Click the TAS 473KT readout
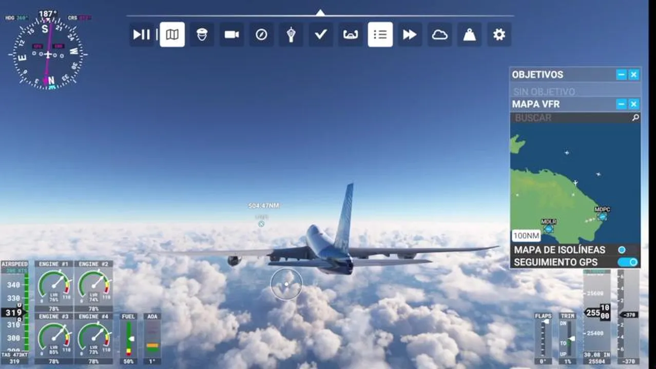This screenshot has height=369, width=656. [14, 354]
